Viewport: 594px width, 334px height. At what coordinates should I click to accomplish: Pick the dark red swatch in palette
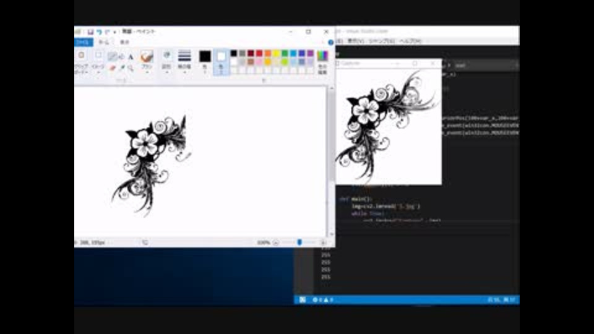251,53
